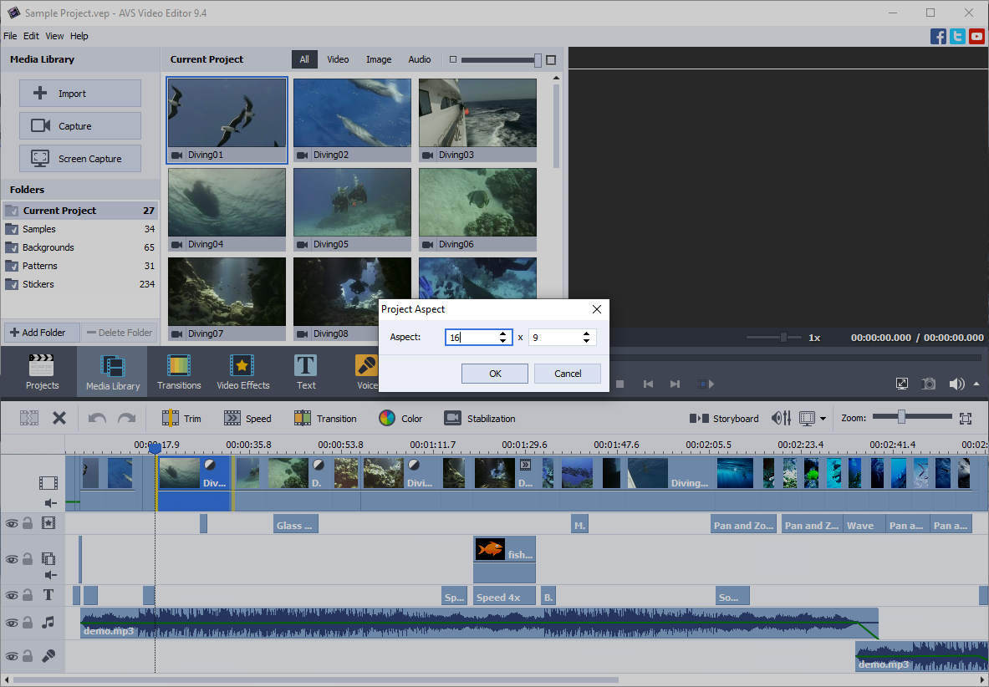Open the Color correction tool
This screenshot has width=989, height=687.
(400, 418)
